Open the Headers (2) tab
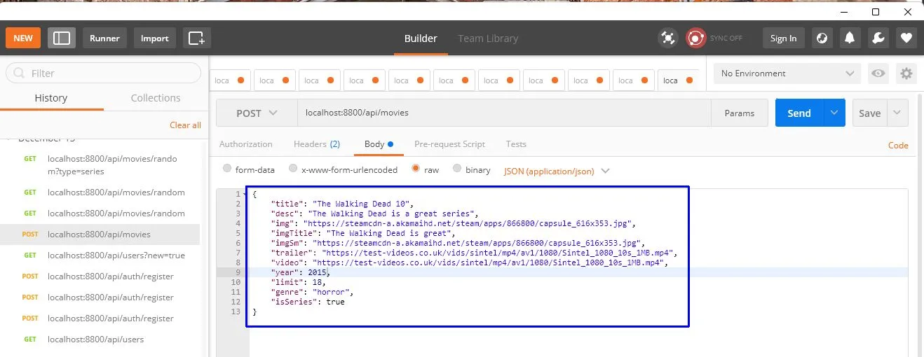924x357 pixels. point(317,144)
